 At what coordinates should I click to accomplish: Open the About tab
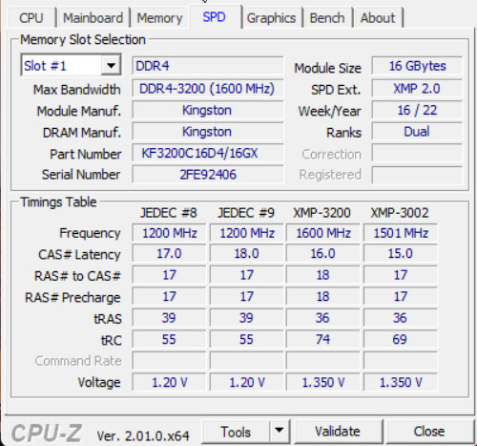coord(378,18)
